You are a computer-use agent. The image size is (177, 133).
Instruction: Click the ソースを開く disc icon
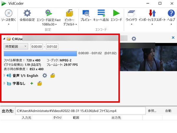point(9,14)
